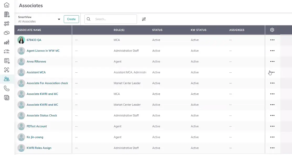Screen dimensions: 292x155
Task: Open the transfer arrows sidebar icon
Action: pyautogui.click(x=7, y=24)
